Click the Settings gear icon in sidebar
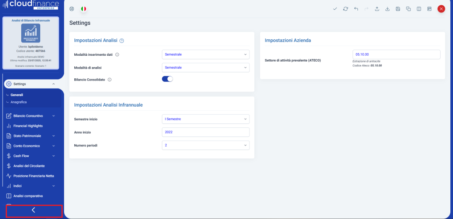 [9, 84]
